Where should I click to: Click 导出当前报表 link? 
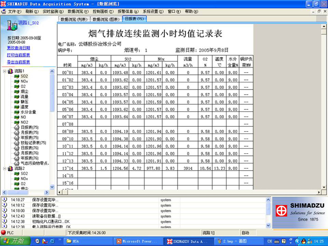pos(19,62)
